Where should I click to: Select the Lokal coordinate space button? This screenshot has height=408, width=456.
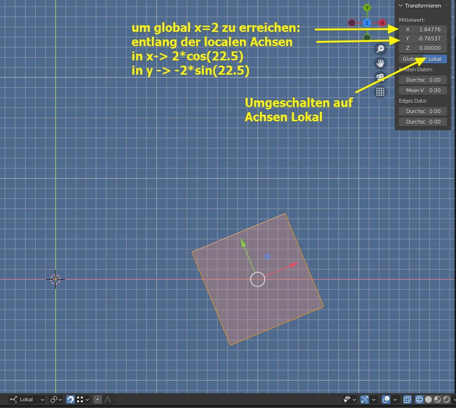(435, 59)
